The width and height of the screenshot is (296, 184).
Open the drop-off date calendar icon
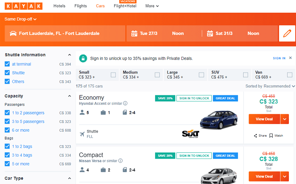(210, 33)
